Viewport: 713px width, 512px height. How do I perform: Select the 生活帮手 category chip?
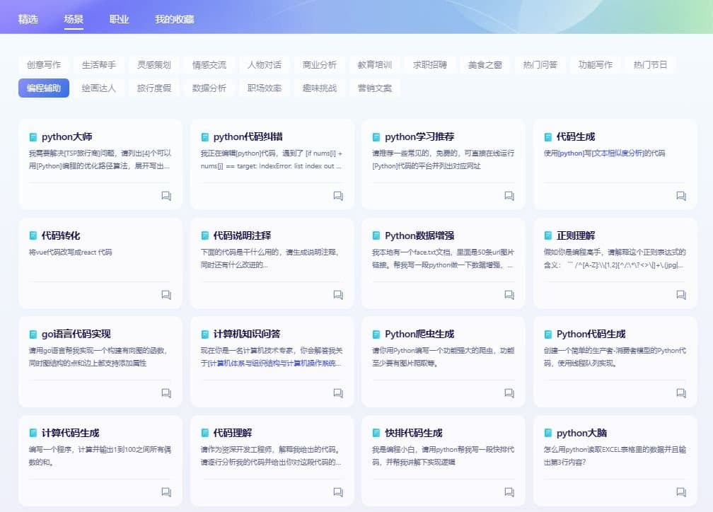pyautogui.click(x=99, y=64)
